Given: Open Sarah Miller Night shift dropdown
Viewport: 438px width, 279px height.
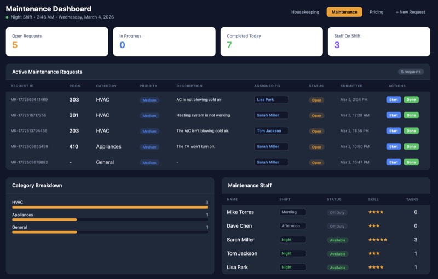Looking at the screenshot, I should pos(292,240).
